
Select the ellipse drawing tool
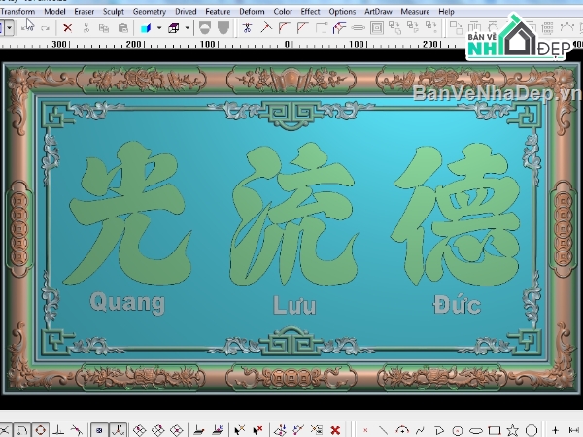click(x=475, y=430)
